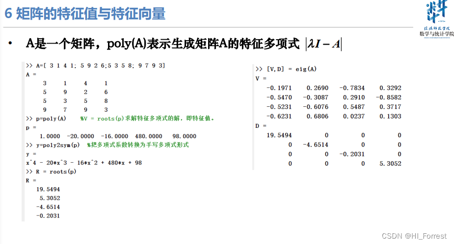
Task: Click value -0.5231 in matrix V
Action: tap(279, 107)
